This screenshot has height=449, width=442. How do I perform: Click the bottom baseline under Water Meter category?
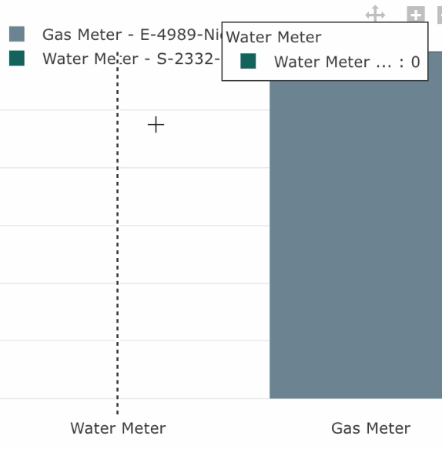(135, 398)
